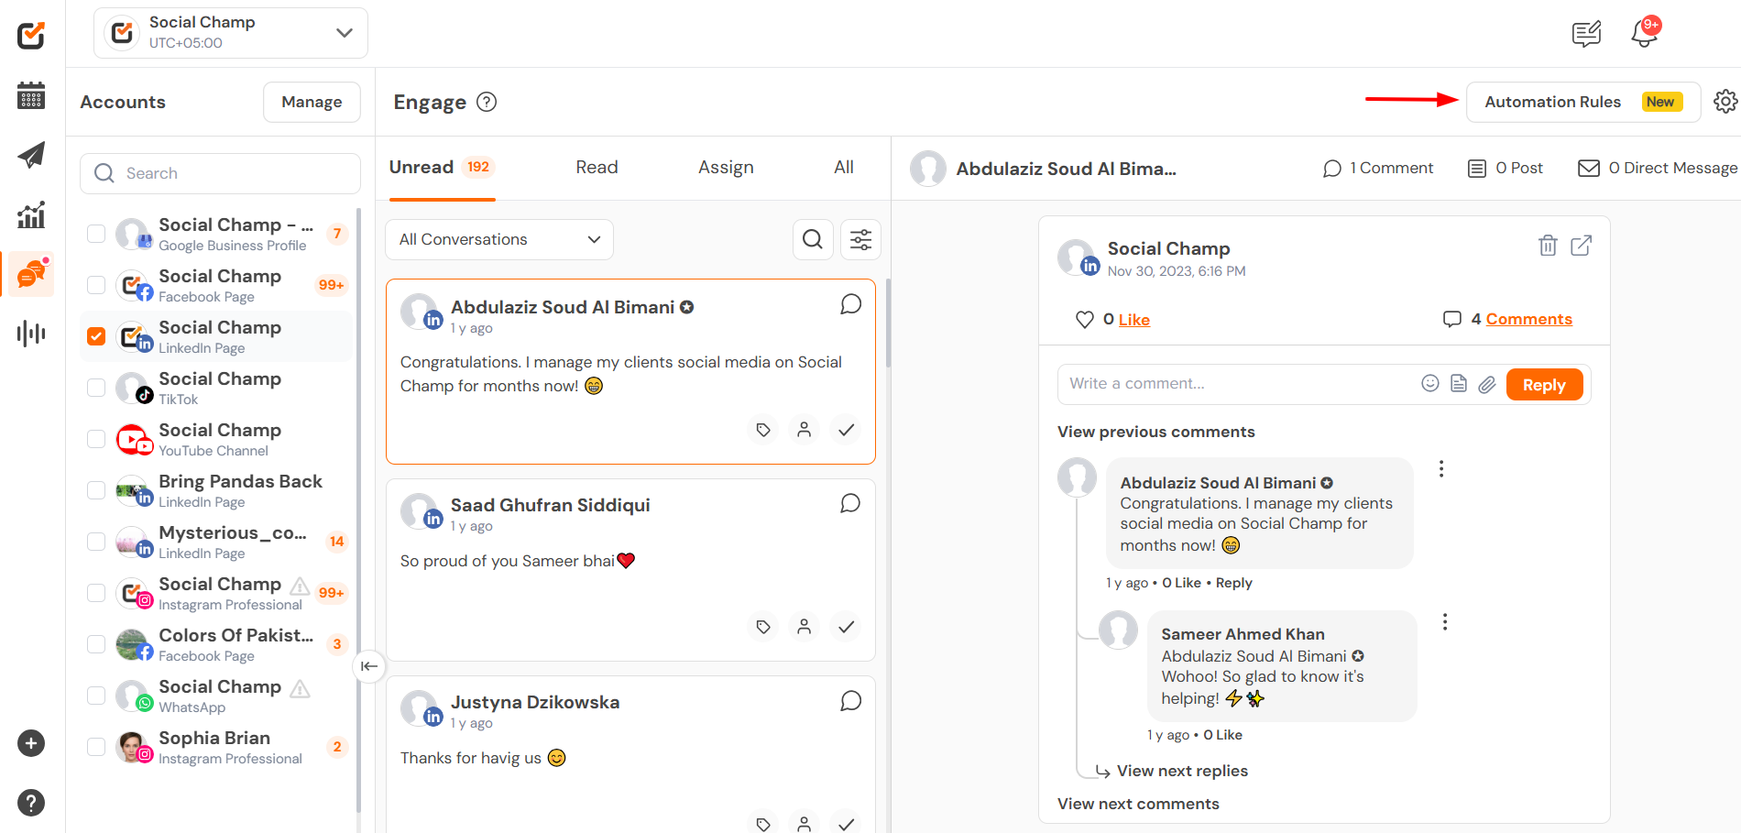Check the Bring Pandas Back account
Screen dimensions: 1741x833
point(96,490)
